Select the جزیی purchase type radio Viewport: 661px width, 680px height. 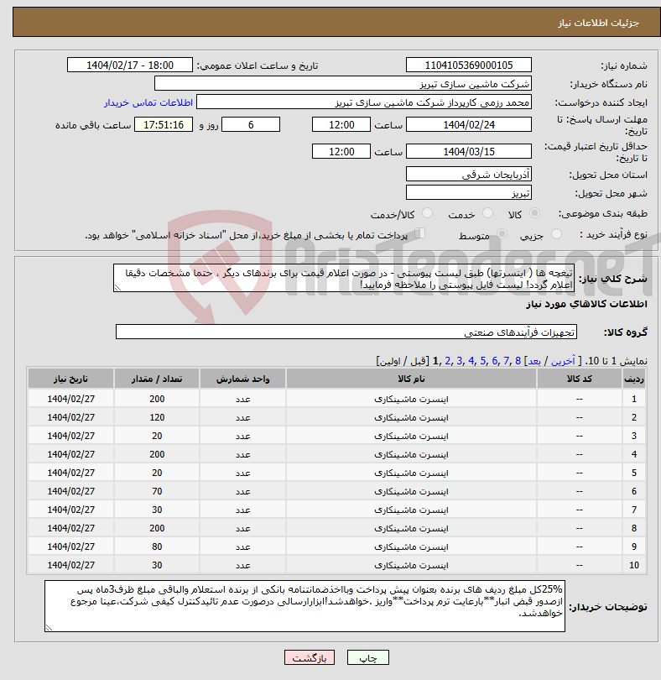pyautogui.click(x=556, y=234)
